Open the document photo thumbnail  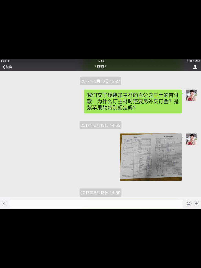[151, 157]
